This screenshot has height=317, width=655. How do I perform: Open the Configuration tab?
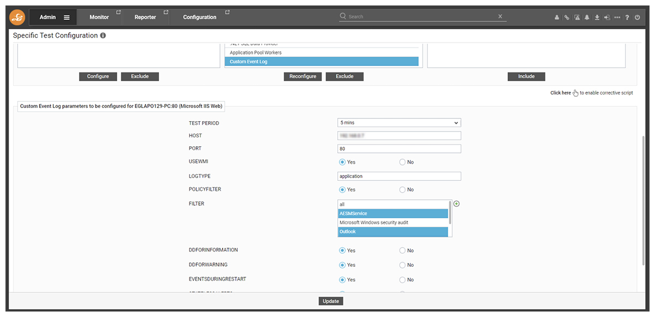[200, 17]
